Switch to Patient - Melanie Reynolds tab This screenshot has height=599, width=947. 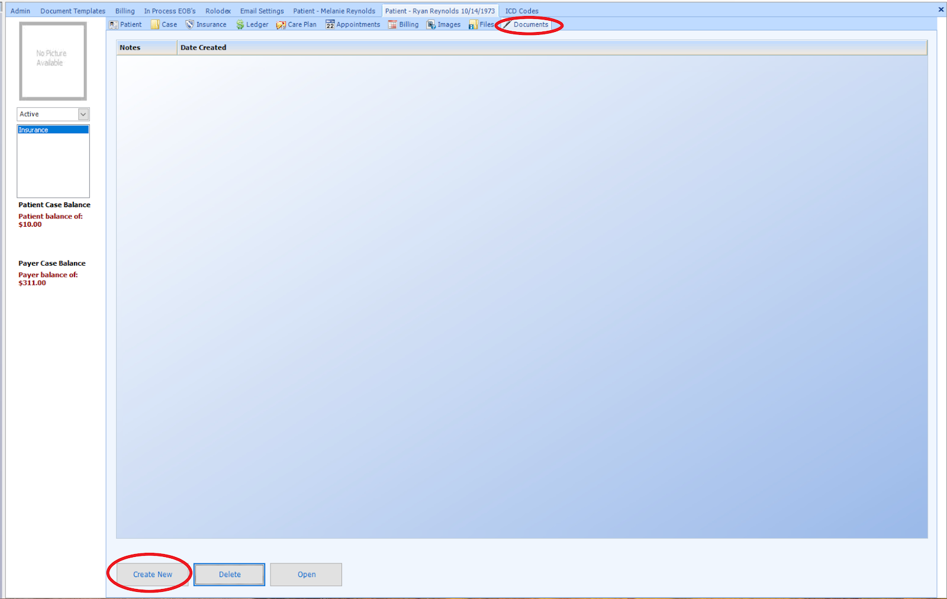click(x=334, y=10)
